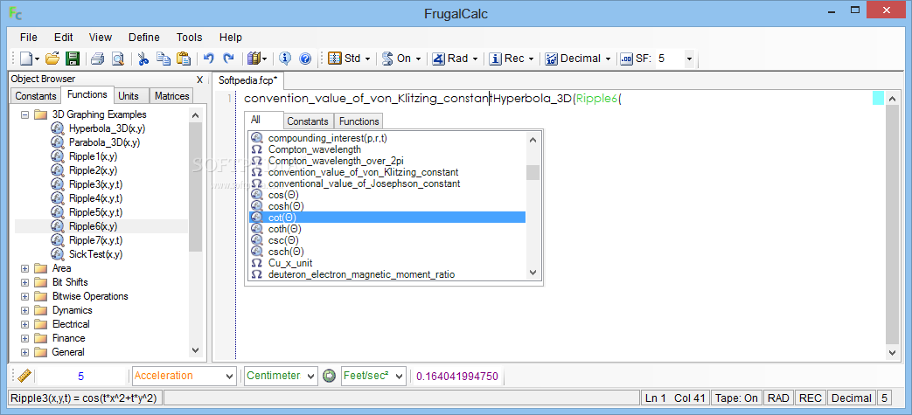912x415 pixels.
Task: Open print preview icon
Action: pyautogui.click(x=117, y=59)
